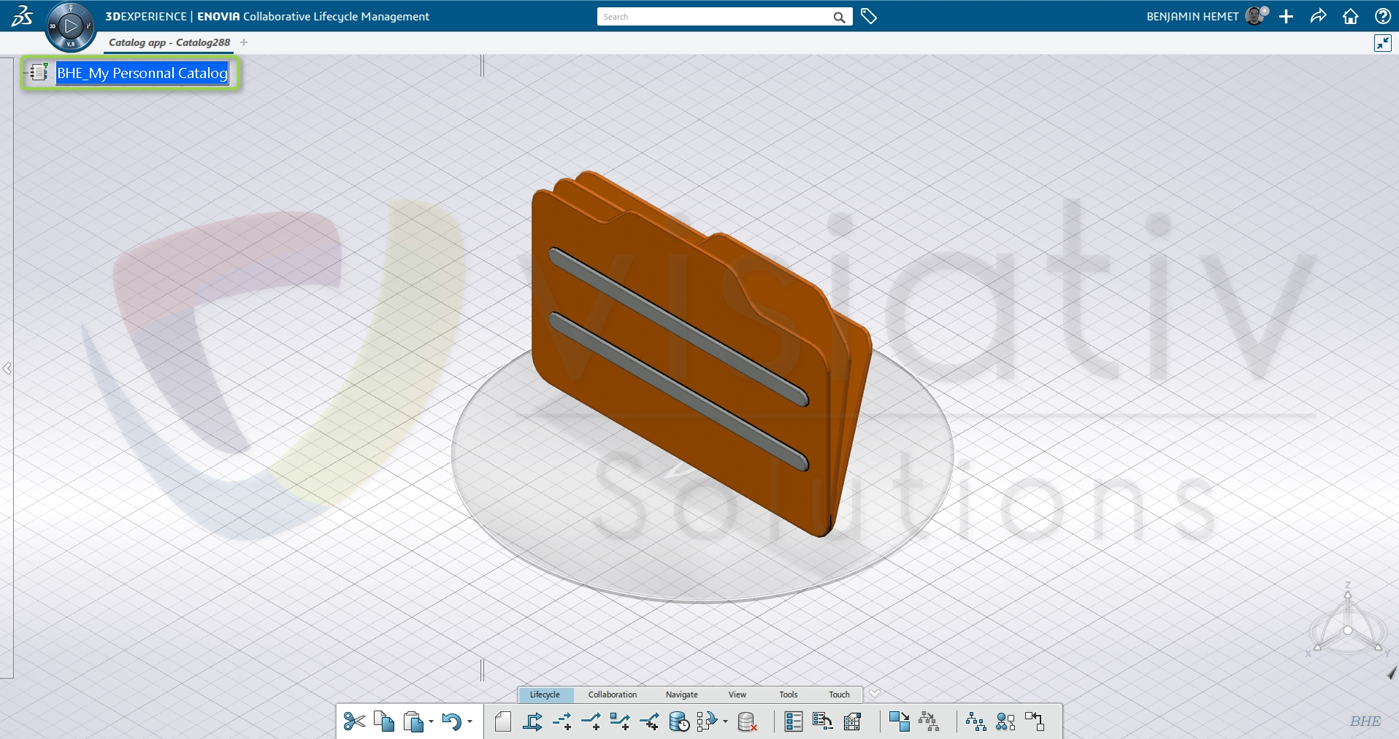This screenshot has width=1399, height=739.
Task: Select the BHE_My Personnal Catalog name field
Action: pyautogui.click(x=142, y=73)
